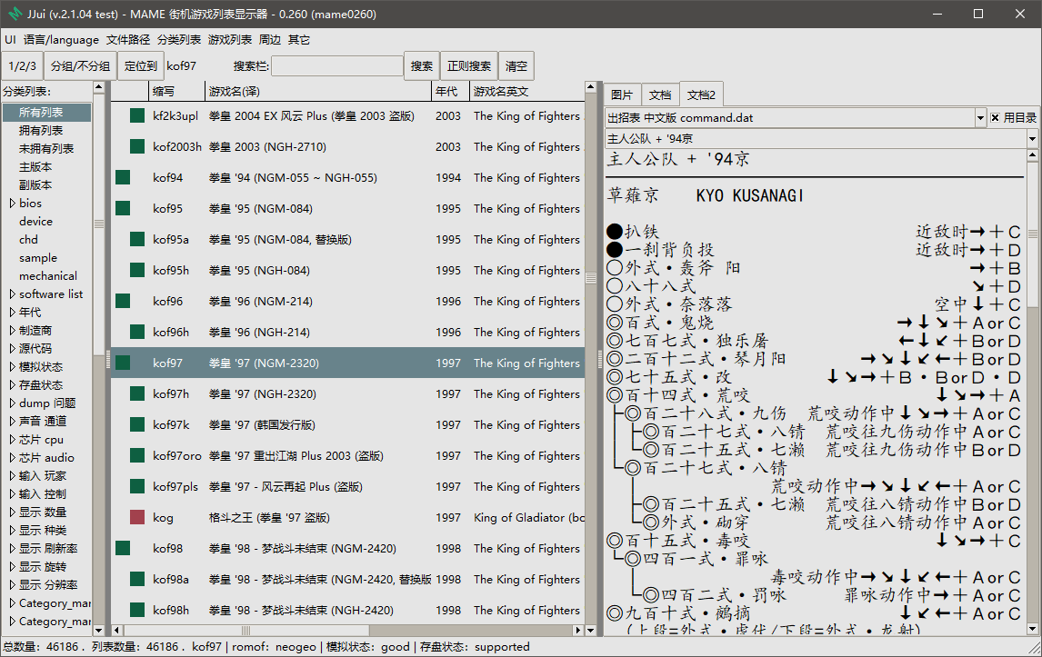Open the 游戏列表 menu

[x=230, y=40]
